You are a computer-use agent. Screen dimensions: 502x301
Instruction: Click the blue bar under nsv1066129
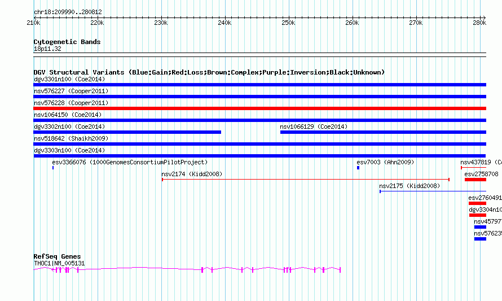[x=383, y=132]
